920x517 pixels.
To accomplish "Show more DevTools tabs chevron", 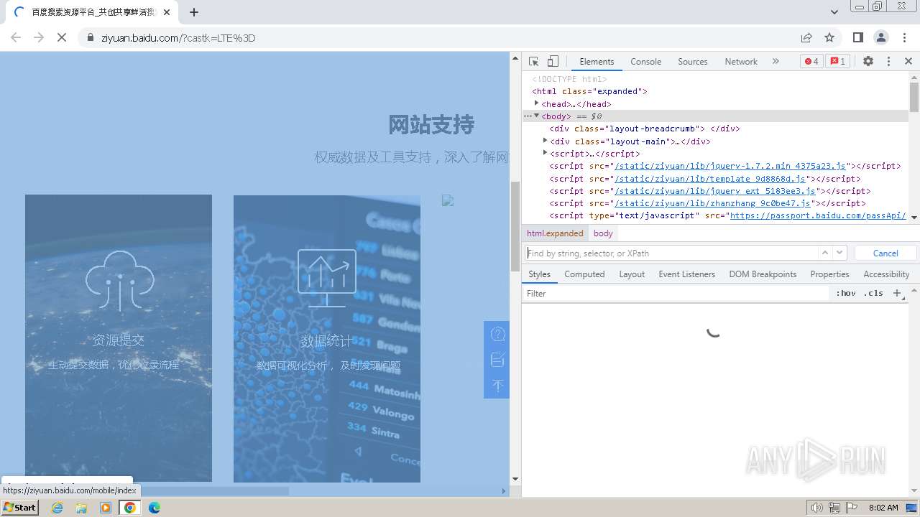I will [776, 62].
